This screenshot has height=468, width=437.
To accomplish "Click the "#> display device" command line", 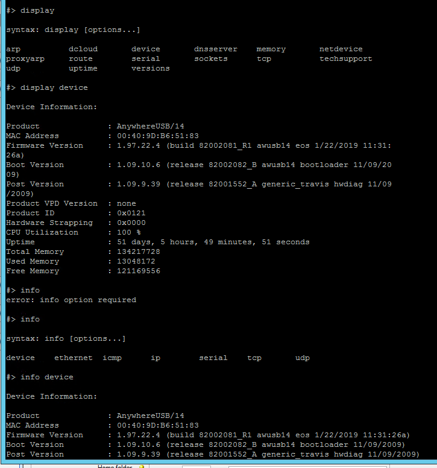I will pyautogui.click(x=47, y=88).
